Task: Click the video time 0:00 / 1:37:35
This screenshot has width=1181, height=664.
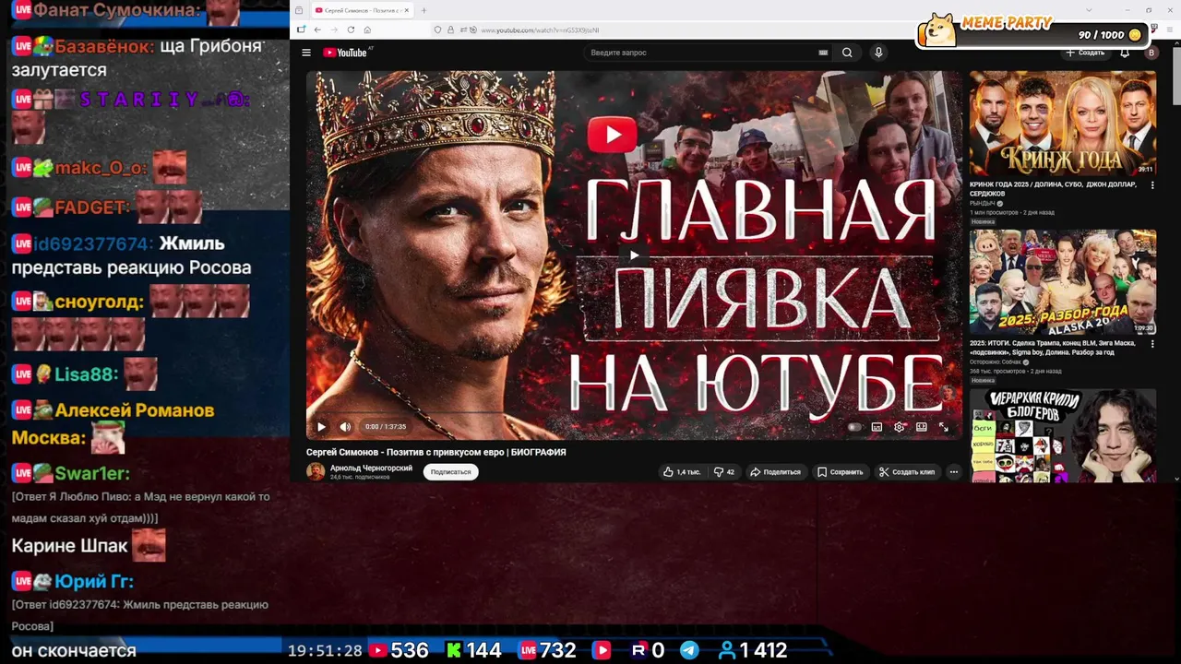Action: [x=386, y=427]
